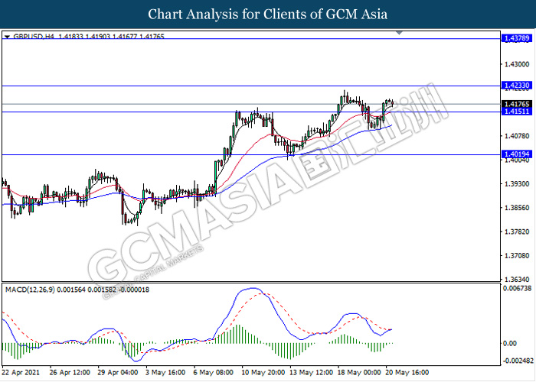Click the 6 May 08:00 time label
The width and height of the screenshot is (536, 382).
tap(214, 373)
